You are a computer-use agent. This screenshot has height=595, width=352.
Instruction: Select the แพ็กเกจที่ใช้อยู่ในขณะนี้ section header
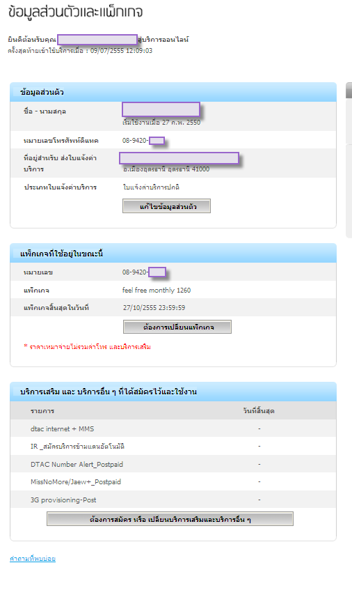pyautogui.click(x=173, y=253)
